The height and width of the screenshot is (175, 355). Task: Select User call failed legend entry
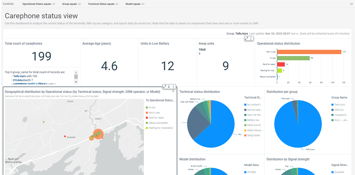click(x=253, y=115)
